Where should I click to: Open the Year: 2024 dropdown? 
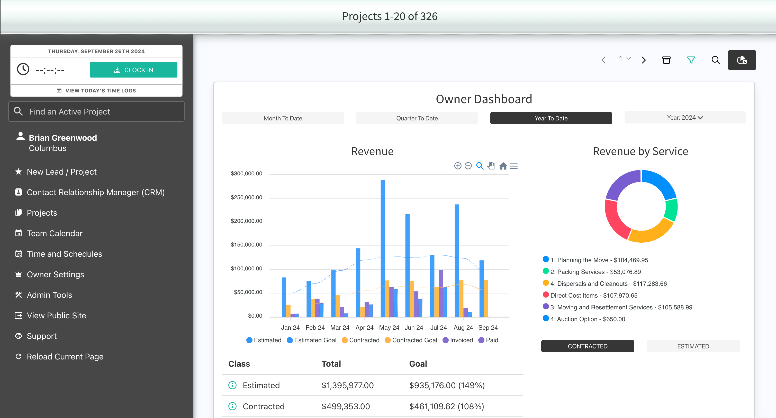coord(685,118)
